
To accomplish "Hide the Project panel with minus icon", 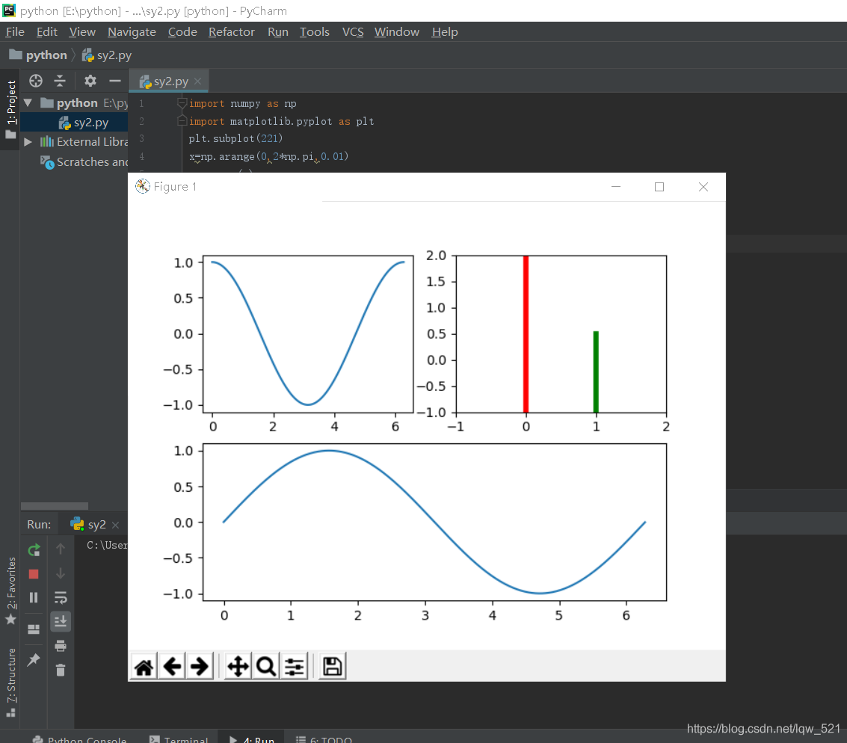I will pos(115,81).
